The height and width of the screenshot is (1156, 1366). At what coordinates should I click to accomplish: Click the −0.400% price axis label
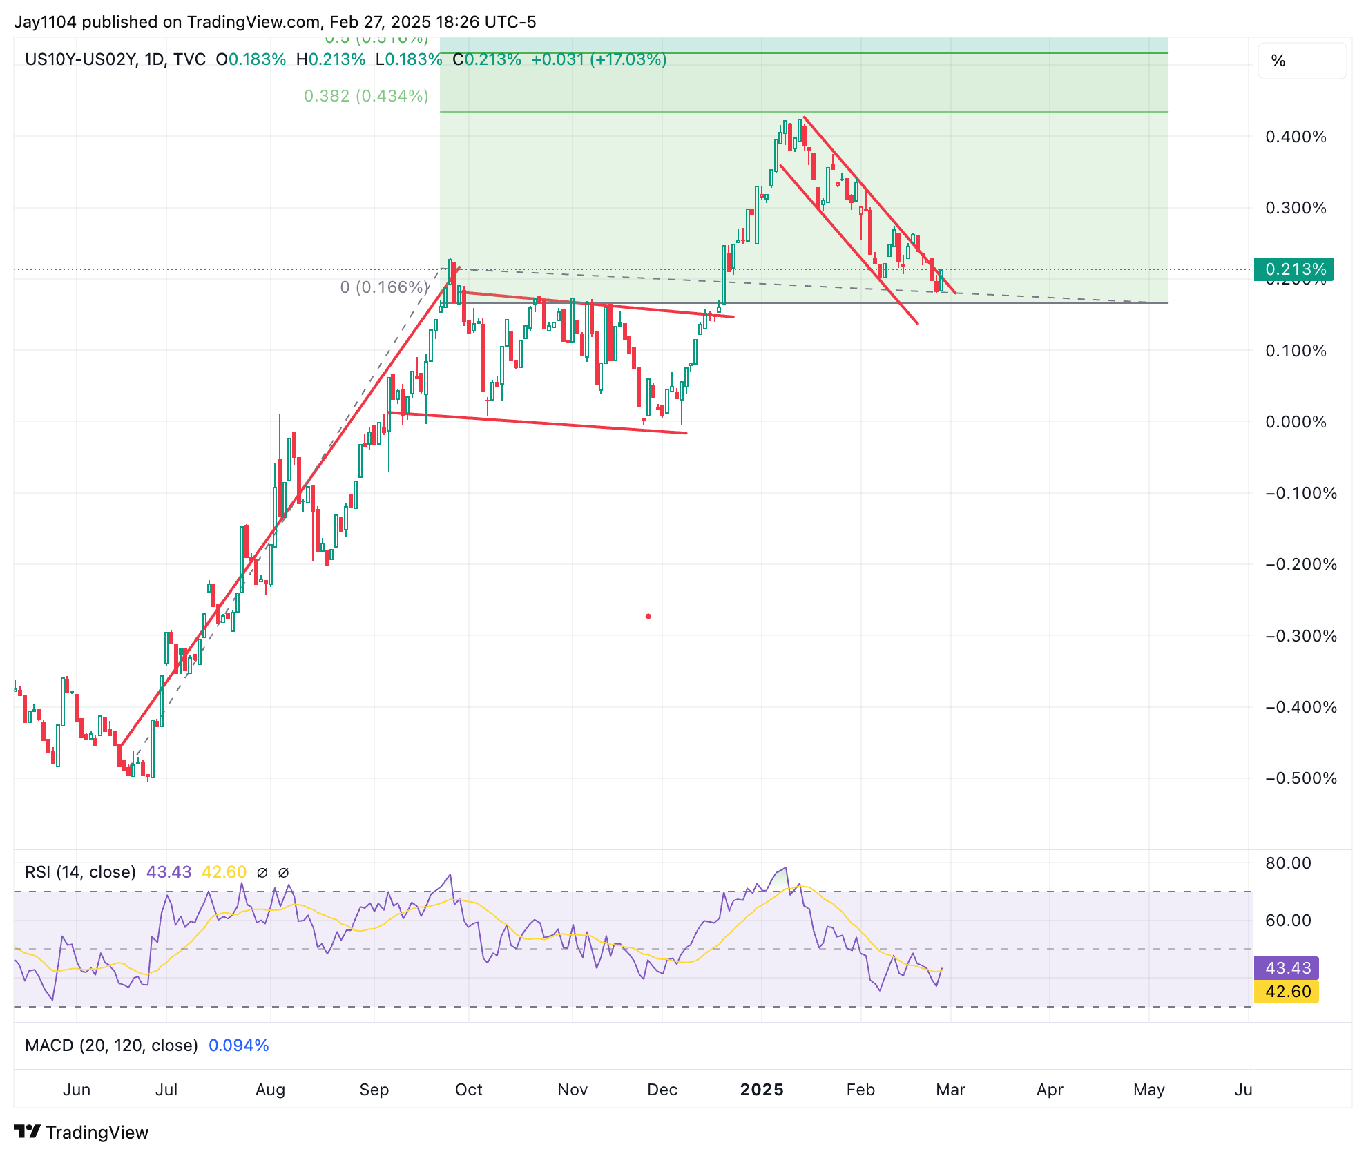(1301, 707)
